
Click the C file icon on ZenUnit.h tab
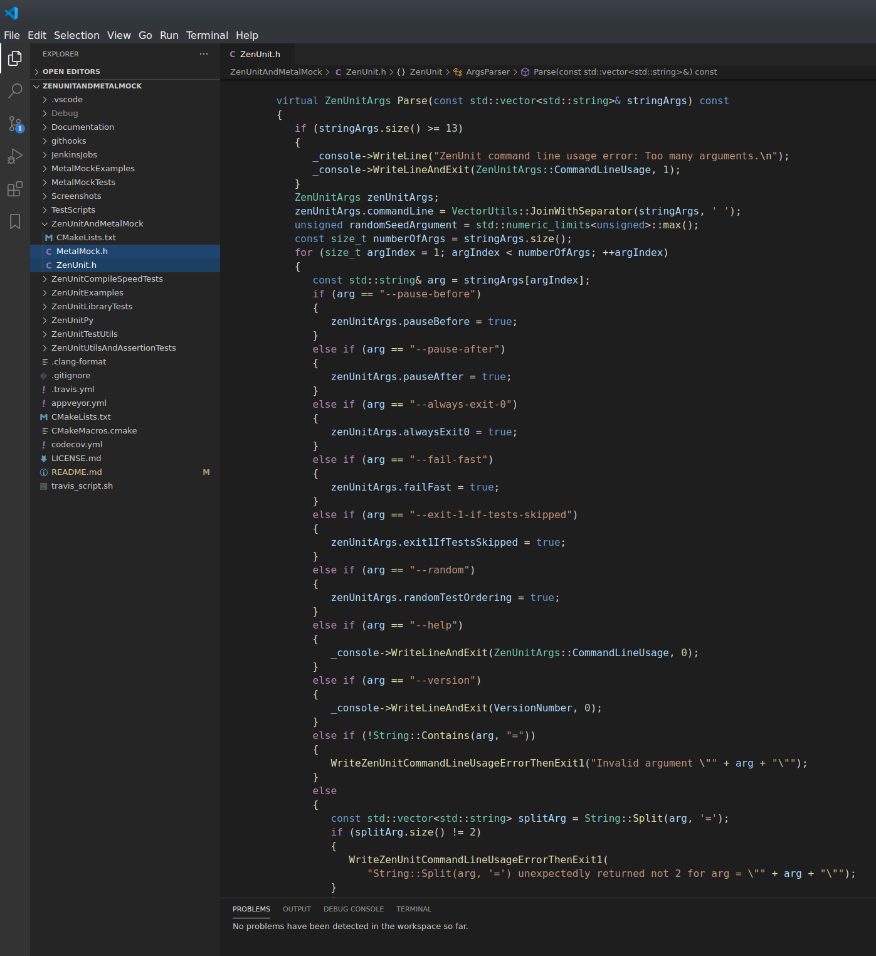(x=233, y=55)
